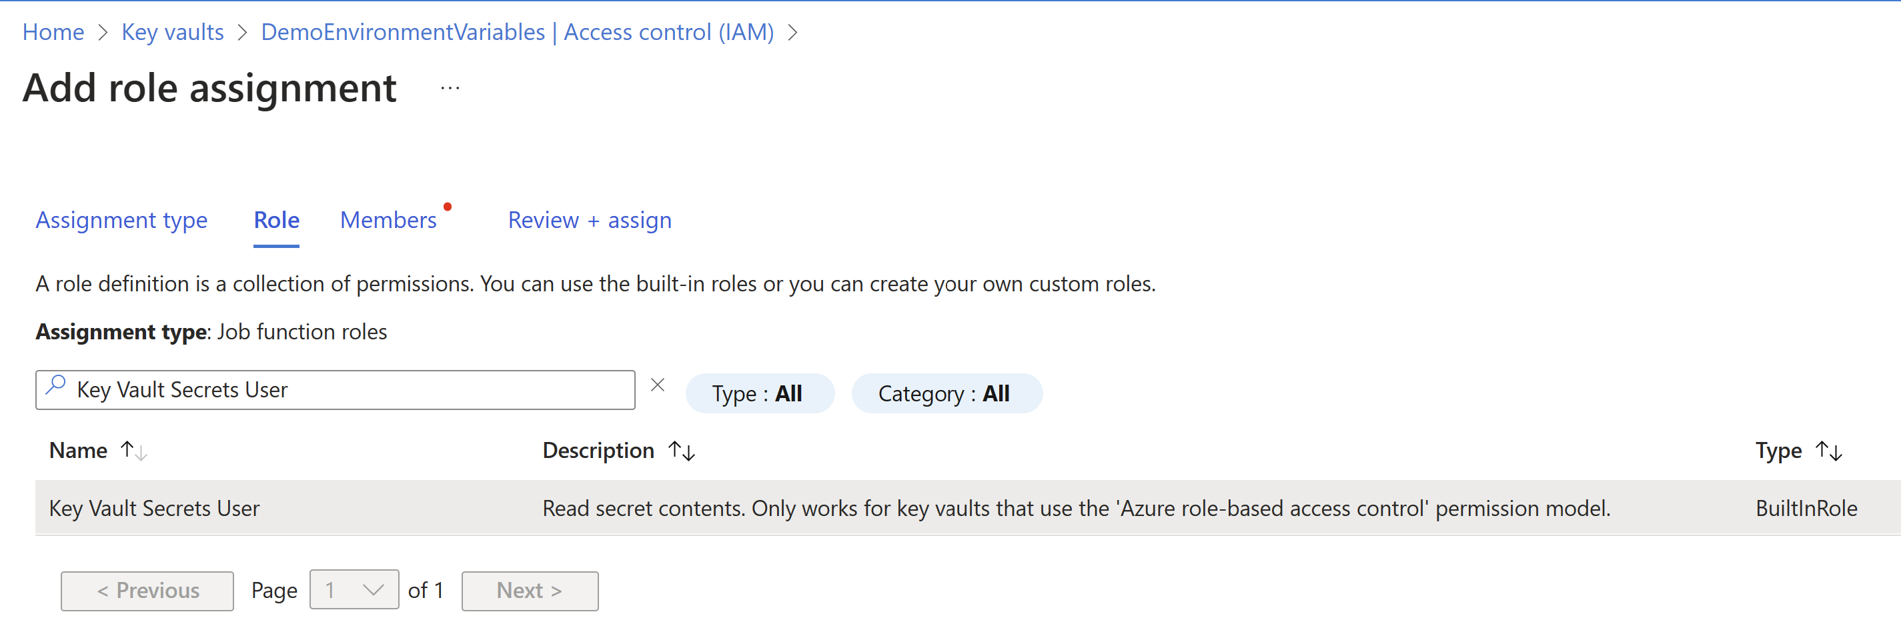Expand the page number dropdown
Image resolution: width=1901 pixels, height=630 pixels.
pyautogui.click(x=354, y=590)
